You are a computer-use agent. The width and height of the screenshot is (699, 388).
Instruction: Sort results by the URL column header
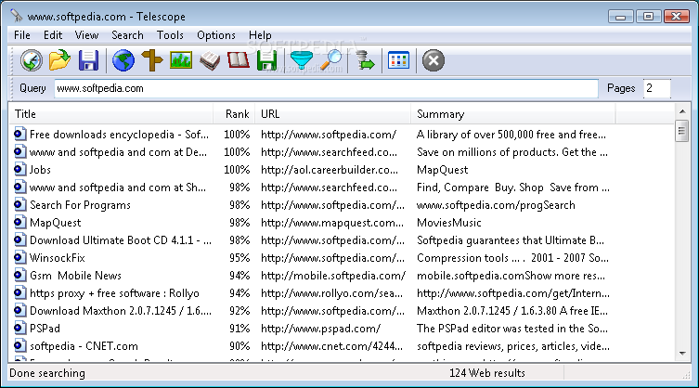pyautogui.click(x=332, y=114)
